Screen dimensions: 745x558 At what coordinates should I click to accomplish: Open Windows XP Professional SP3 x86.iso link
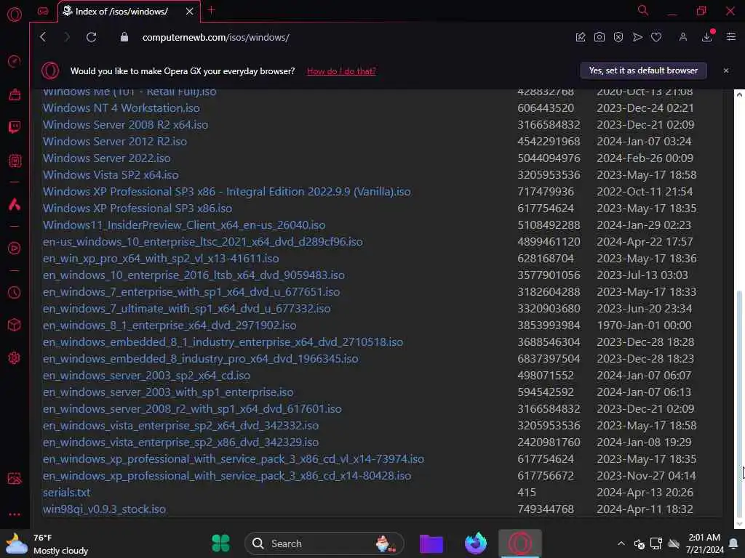coord(138,209)
